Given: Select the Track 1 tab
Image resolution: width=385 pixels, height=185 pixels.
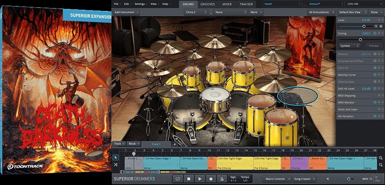Looking at the screenshot, I should click(156, 144).
